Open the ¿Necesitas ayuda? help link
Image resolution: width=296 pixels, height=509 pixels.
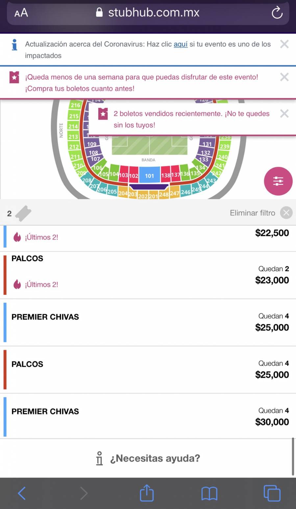pos(148,458)
